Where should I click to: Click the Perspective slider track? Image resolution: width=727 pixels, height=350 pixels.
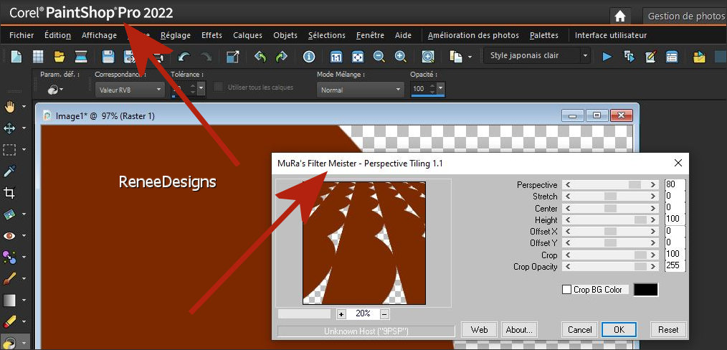(610, 184)
